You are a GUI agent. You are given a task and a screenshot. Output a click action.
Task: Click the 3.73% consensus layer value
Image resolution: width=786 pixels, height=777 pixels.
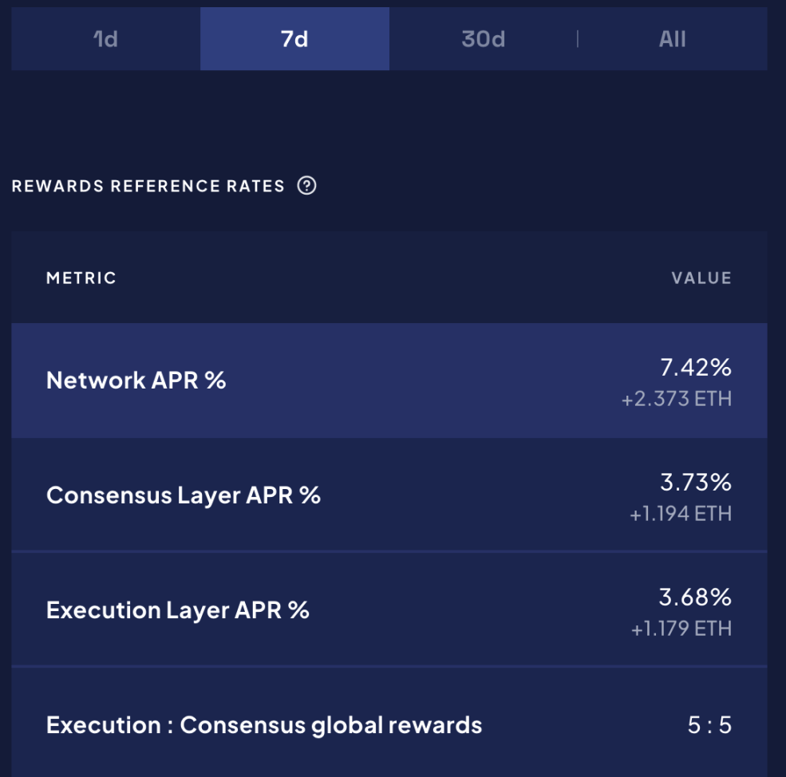click(696, 482)
